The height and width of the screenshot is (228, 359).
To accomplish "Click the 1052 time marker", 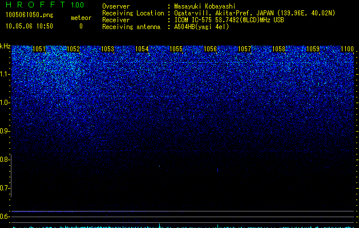I will (73, 49).
